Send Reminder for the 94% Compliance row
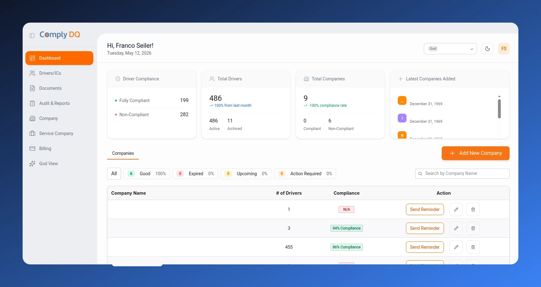Screen dimensions: 541x287 pos(425,228)
